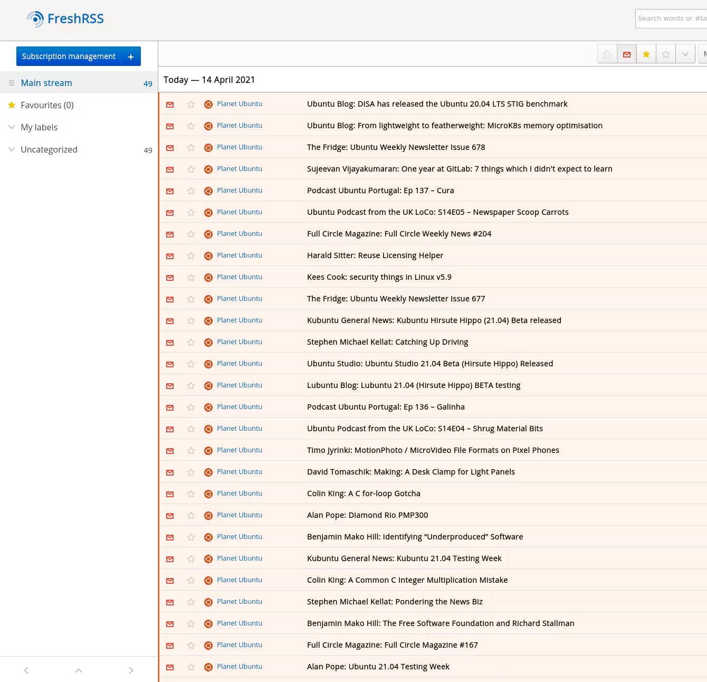Viewport: 707px width, 682px height.
Task: Open 'Harald Sitter: Reuse Licensing Helper' article
Action: [375, 255]
